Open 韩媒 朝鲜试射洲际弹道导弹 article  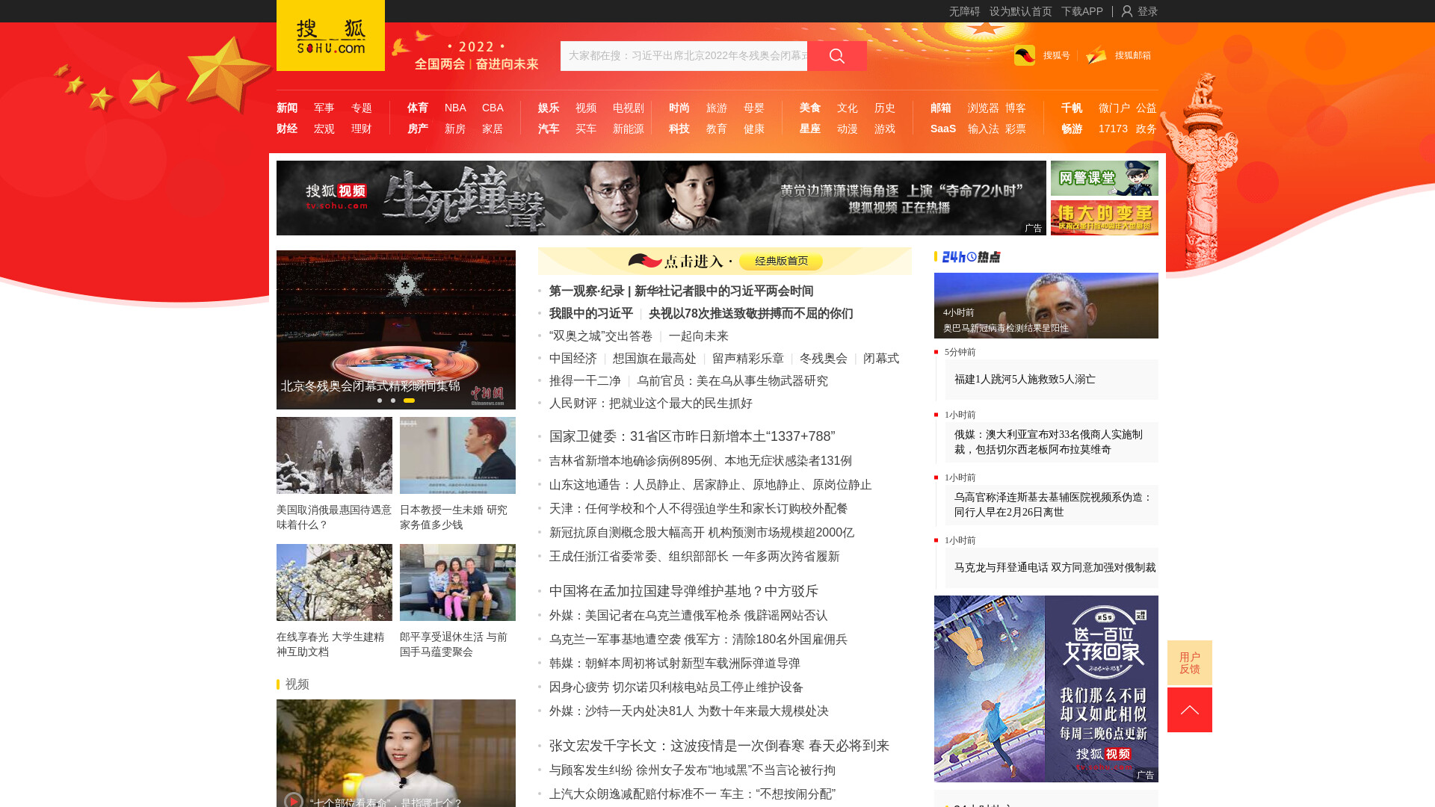(675, 664)
